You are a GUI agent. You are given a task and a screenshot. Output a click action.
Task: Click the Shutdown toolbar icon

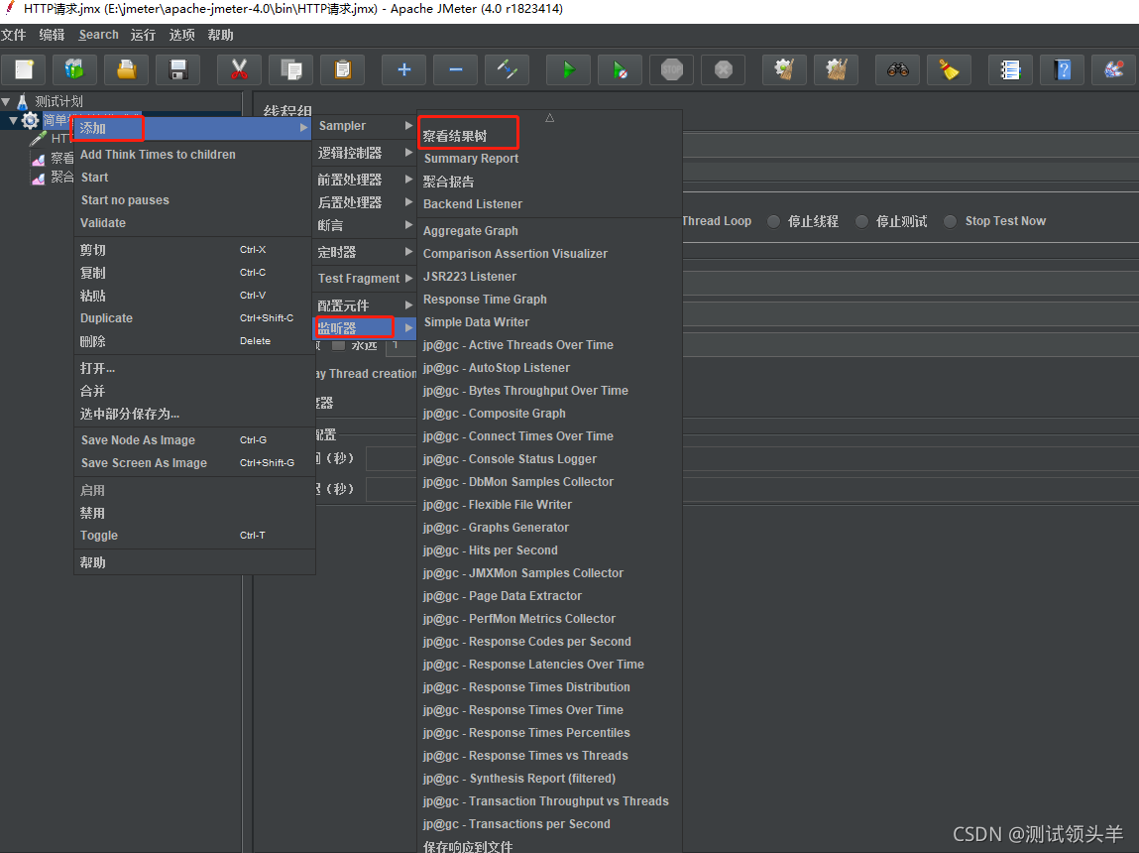724,69
